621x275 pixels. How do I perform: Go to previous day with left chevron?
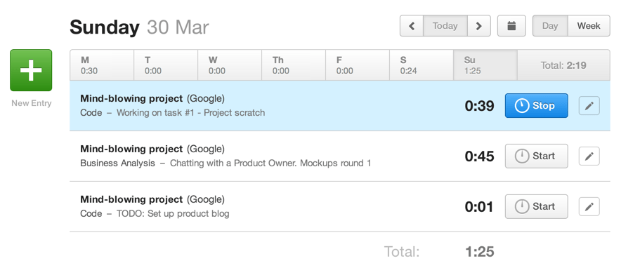click(412, 26)
